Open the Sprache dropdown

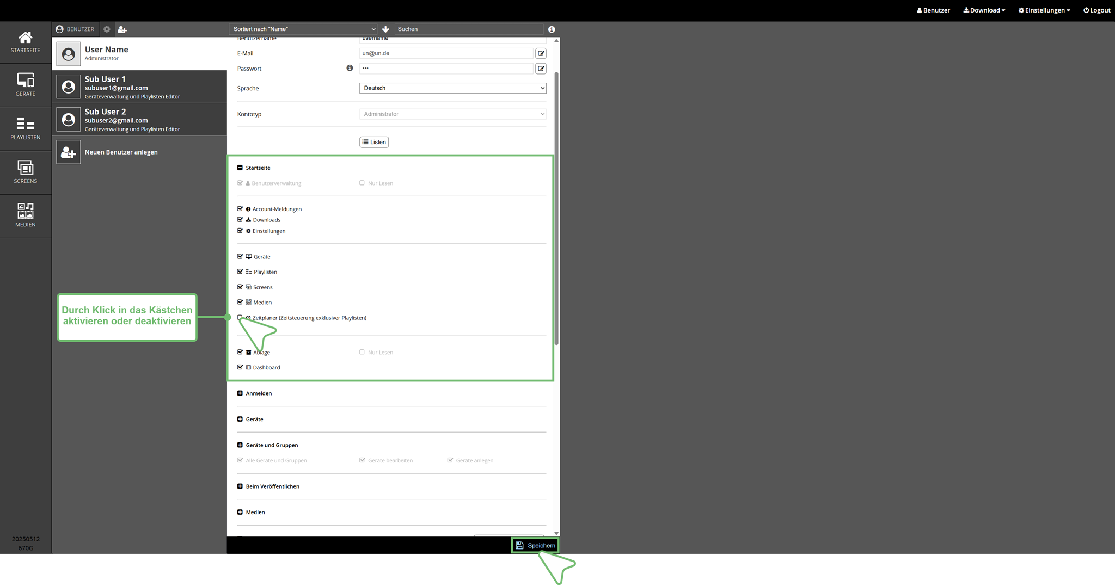(x=452, y=88)
